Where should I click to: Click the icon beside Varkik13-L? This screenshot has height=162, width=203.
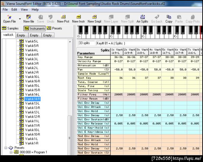[22, 103]
